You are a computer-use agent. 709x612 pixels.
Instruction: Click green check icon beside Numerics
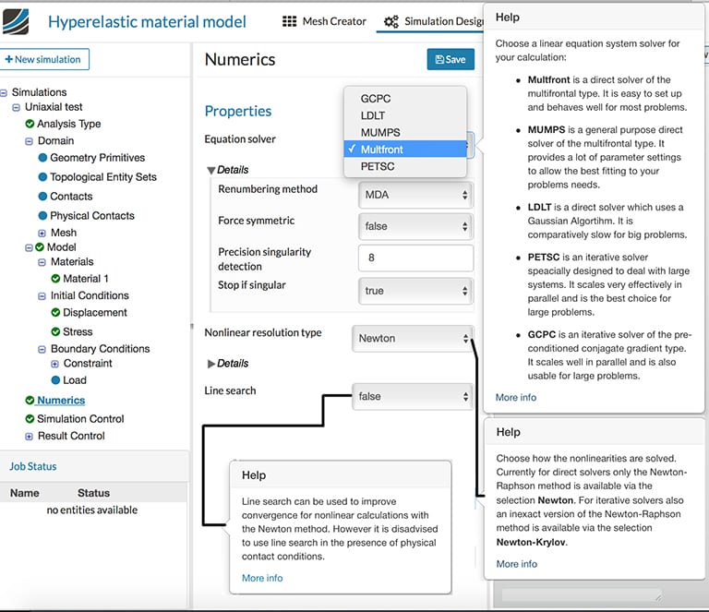[x=30, y=401]
